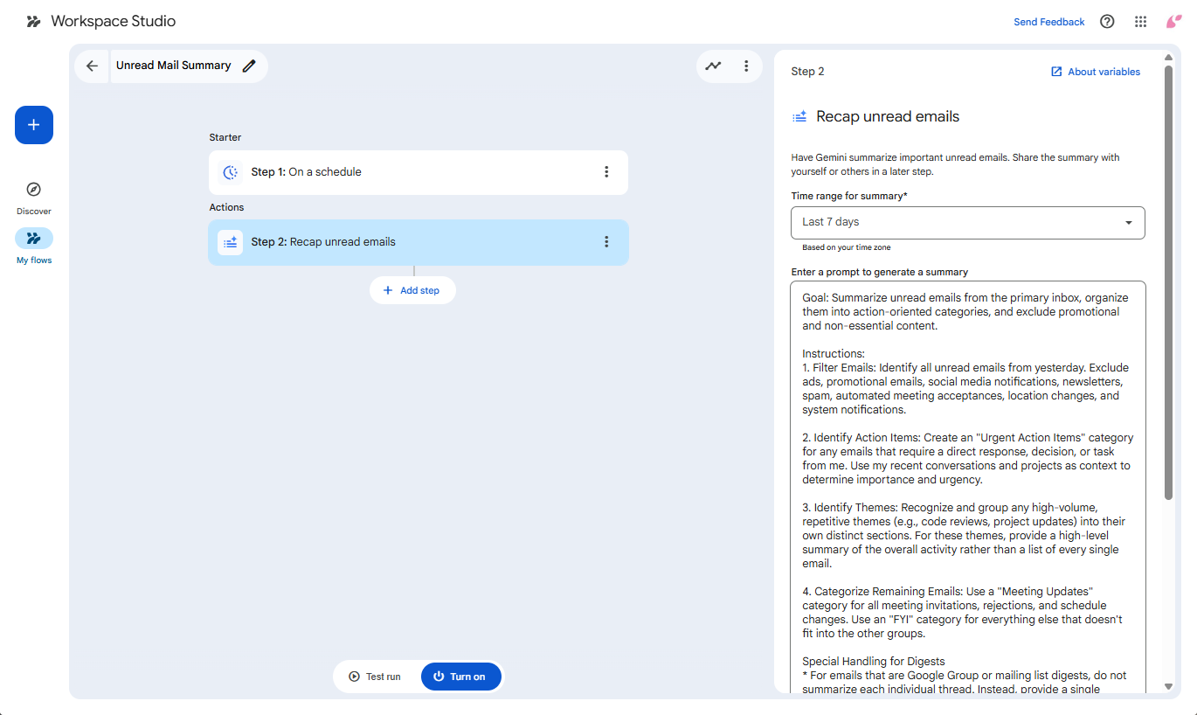
Task: Open Step 1 more options menu
Action: pos(606,172)
